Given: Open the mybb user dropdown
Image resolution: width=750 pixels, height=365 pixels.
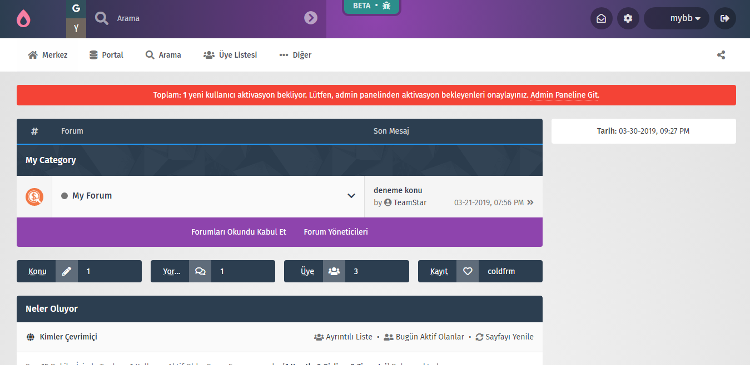Looking at the screenshot, I should [676, 18].
